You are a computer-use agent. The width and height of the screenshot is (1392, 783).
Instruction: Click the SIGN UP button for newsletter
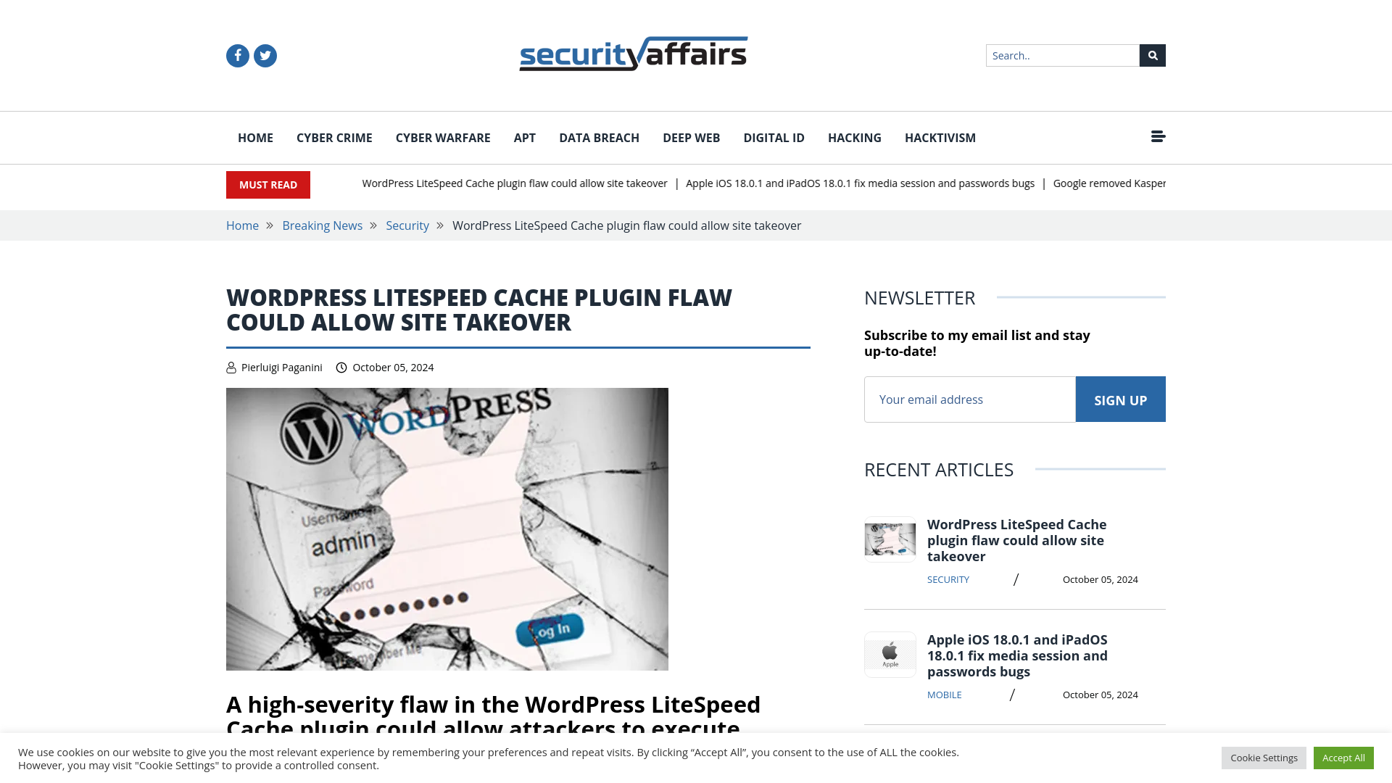pos(1120,399)
